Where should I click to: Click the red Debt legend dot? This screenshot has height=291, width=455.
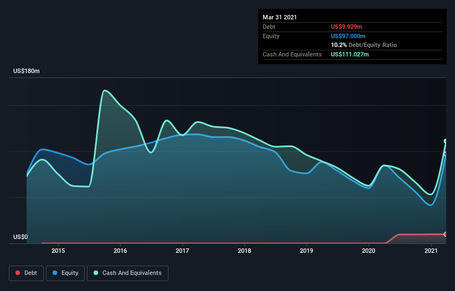[x=18, y=273]
